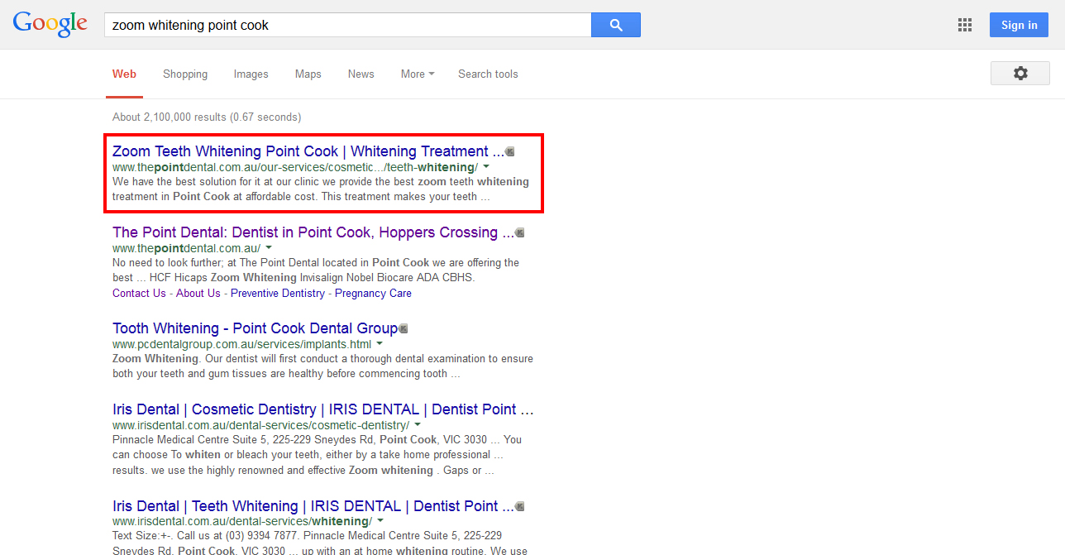Switch to the Images tab

click(251, 74)
